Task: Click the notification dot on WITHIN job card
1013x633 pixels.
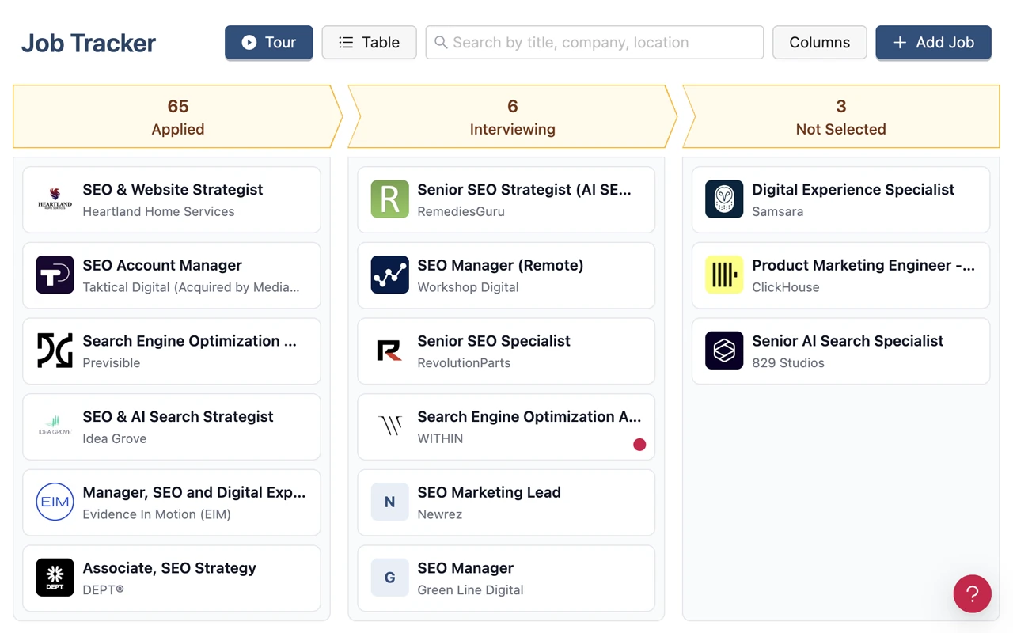Action: tap(639, 445)
